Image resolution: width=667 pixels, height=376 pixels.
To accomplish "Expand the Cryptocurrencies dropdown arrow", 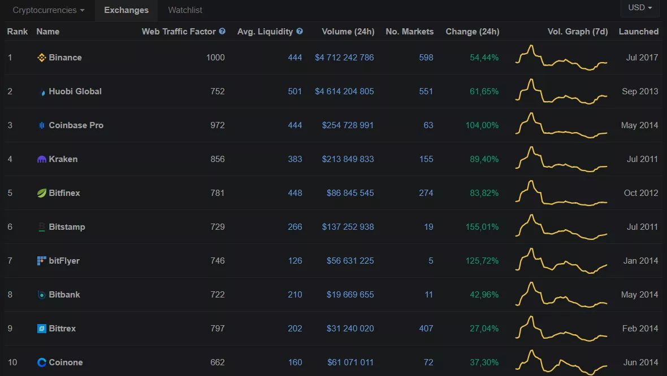I will [84, 10].
